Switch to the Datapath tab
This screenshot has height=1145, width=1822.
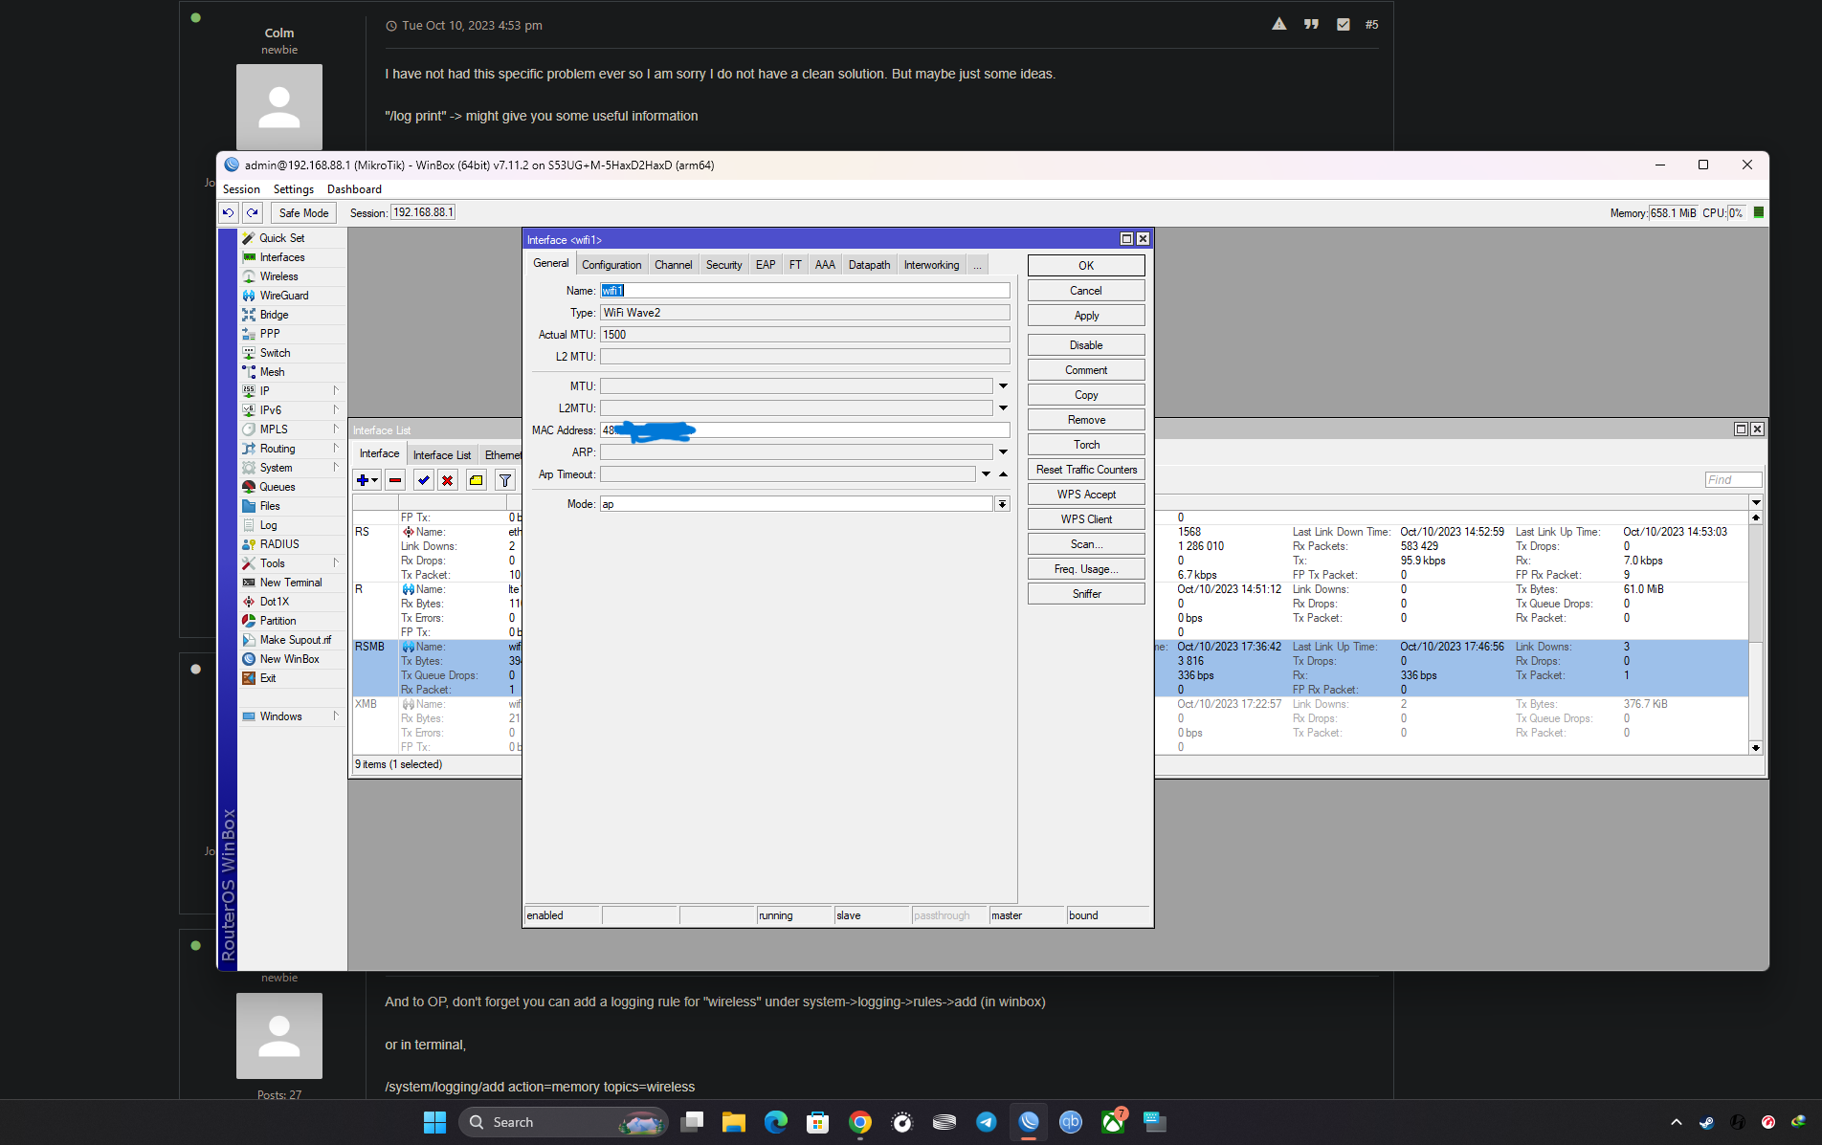(x=869, y=265)
